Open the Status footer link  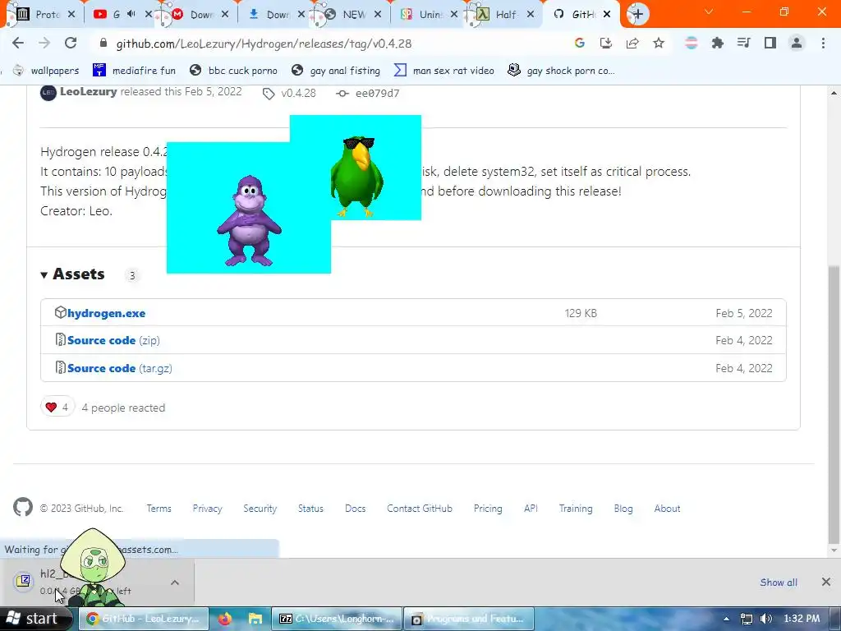[x=310, y=509]
